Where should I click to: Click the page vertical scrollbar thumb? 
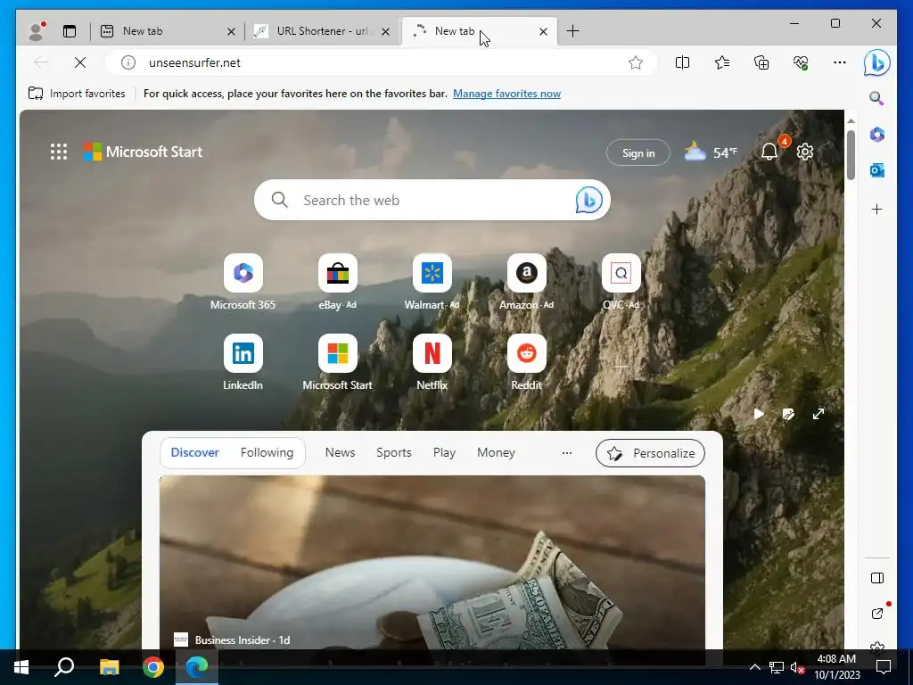[x=851, y=155]
